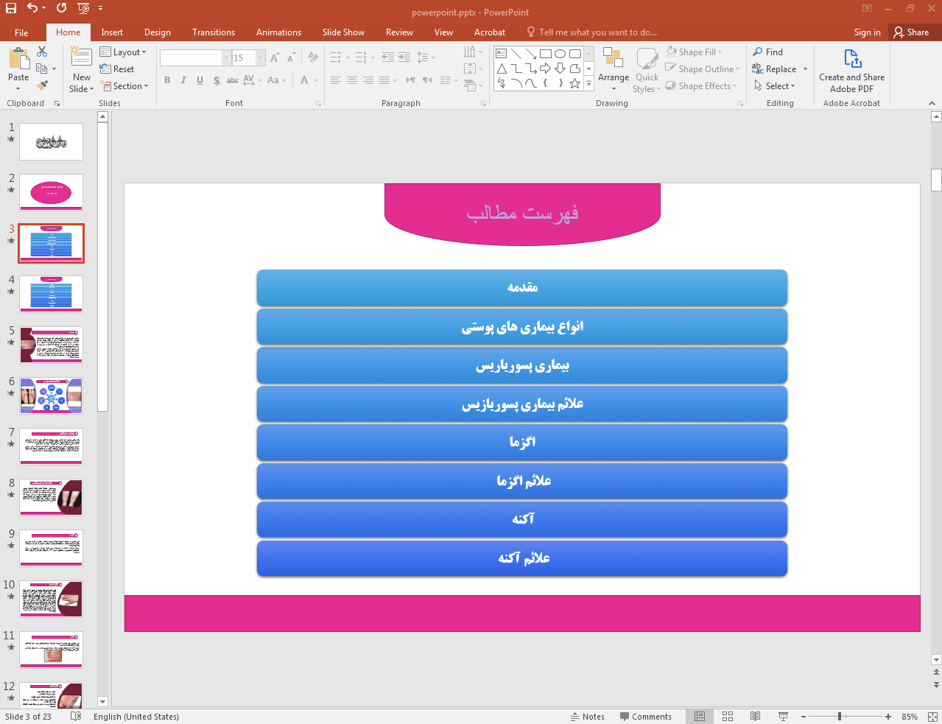Pick the star shape in the shapes gallery
This screenshot has width=942, height=724.
[x=574, y=83]
